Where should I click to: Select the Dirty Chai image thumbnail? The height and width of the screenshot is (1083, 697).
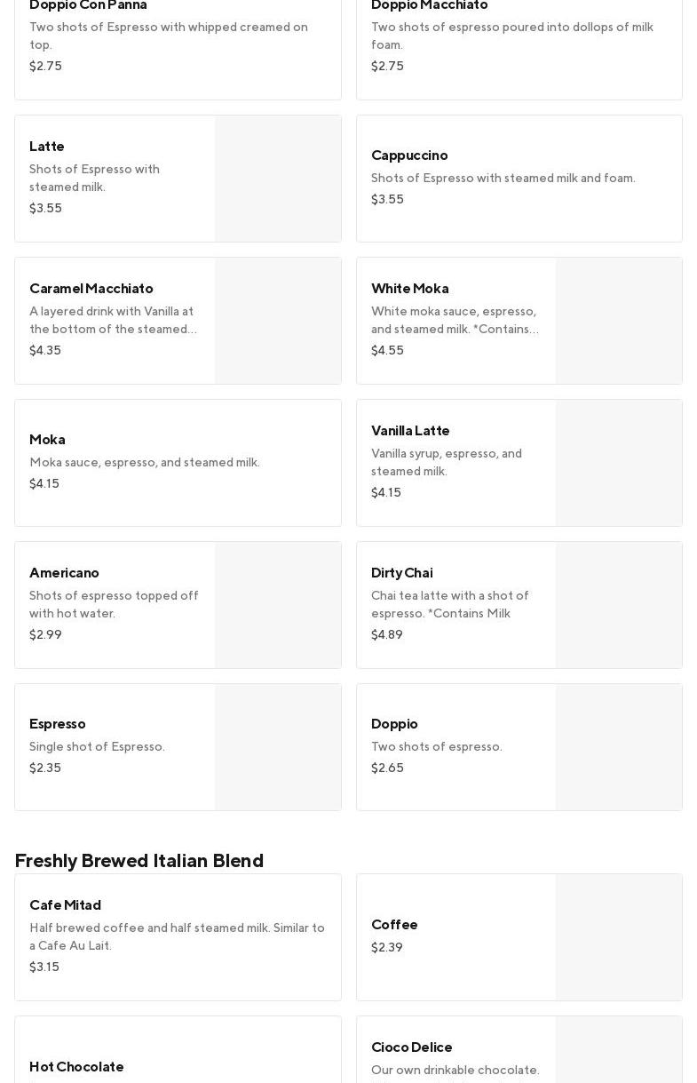point(619,605)
